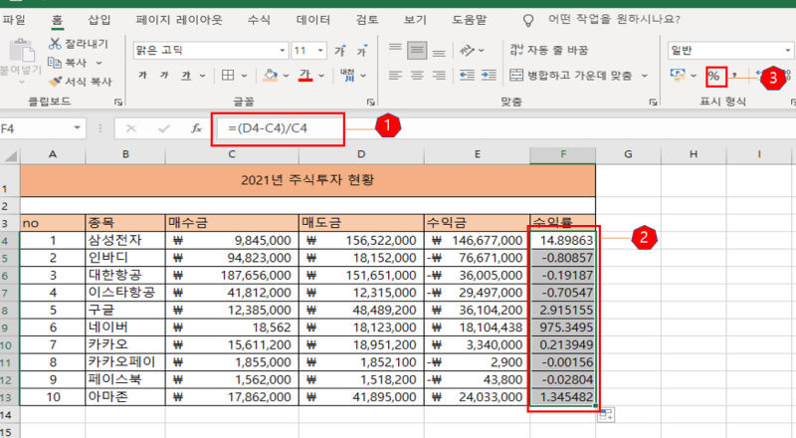Click the Insert Function fx button
Screen dimensions: 796x438
click(x=196, y=128)
